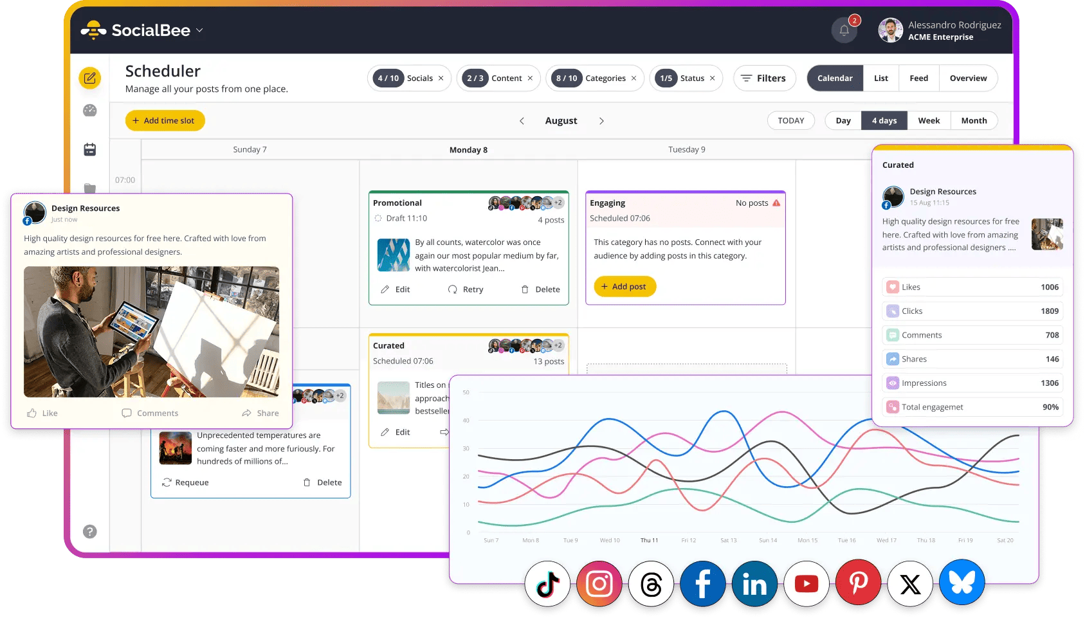
Task: Click Edit on Promotional card
Action: click(x=396, y=289)
